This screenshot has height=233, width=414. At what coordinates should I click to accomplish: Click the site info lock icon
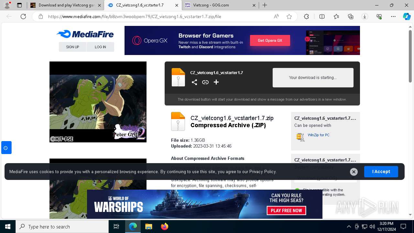click(x=41, y=17)
